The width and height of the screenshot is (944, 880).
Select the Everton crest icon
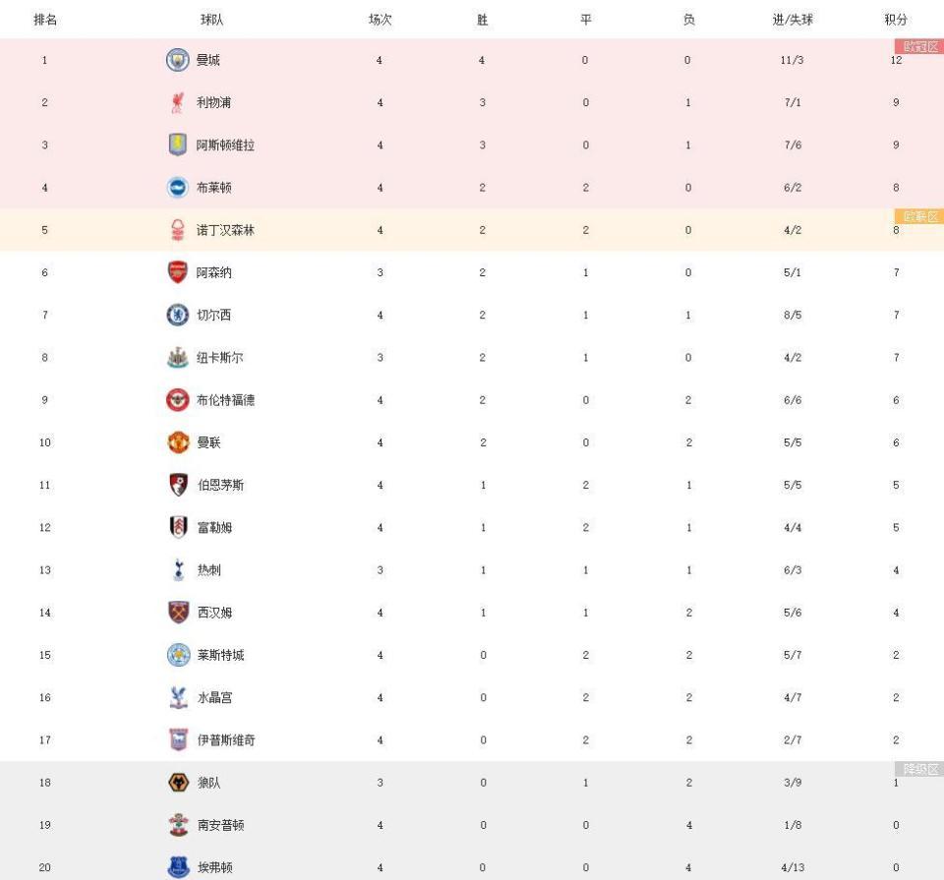pyautogui.click(x=178, y=867)
